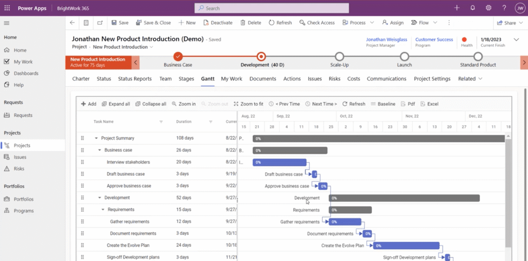Click the Baseline button in Gantt toolbar
528x261 pixels.
pos(383,104)
